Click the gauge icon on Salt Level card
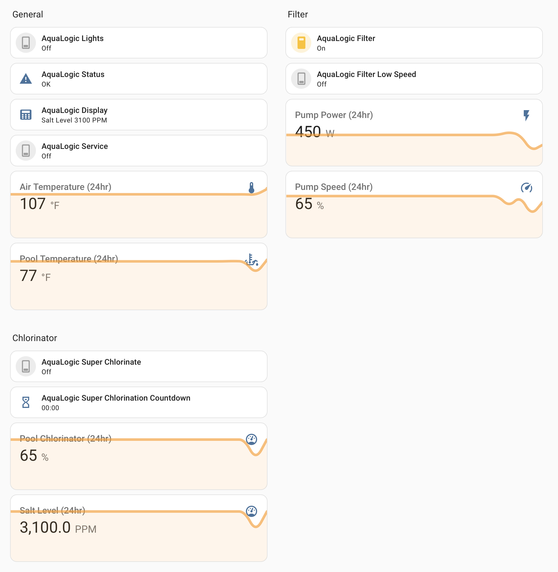558x572 pixels. tap(251, 511)
